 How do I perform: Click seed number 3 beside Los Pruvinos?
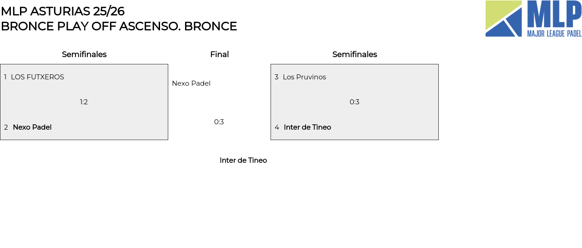click(x=276, y=77)
